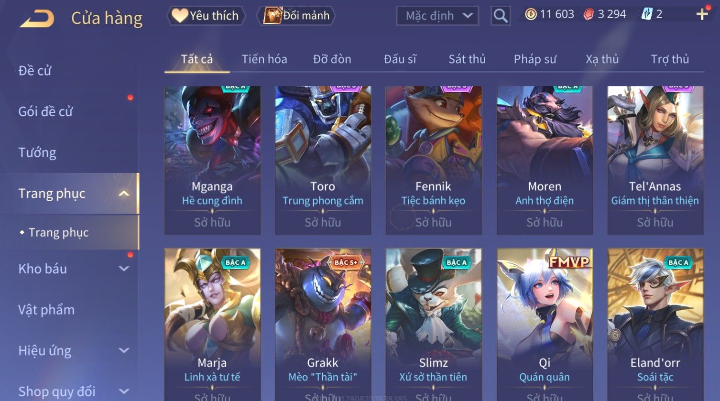Click the gold coin currency icon
The image size is (720, 401).
(x=531, y=15)
